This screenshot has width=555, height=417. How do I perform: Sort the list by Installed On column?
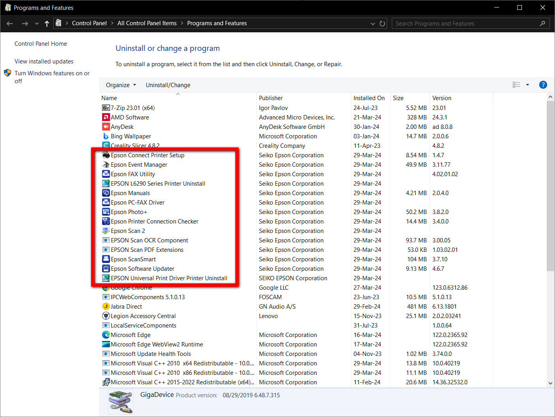click(371, 98)
